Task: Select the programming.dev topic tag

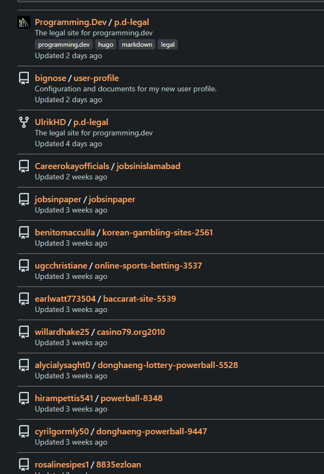Action: [x=64, y=45]
